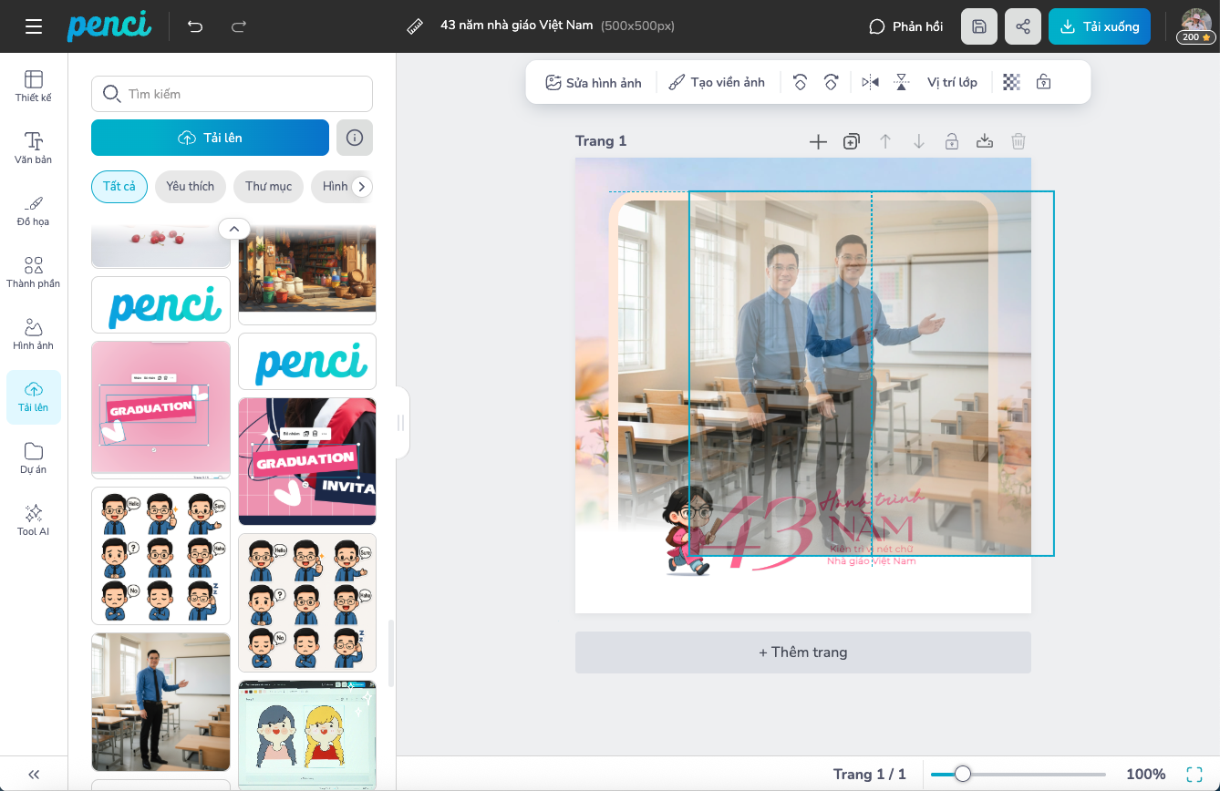Select the Yêu thích filter tab
The image size is (1220, 791).
190,186
